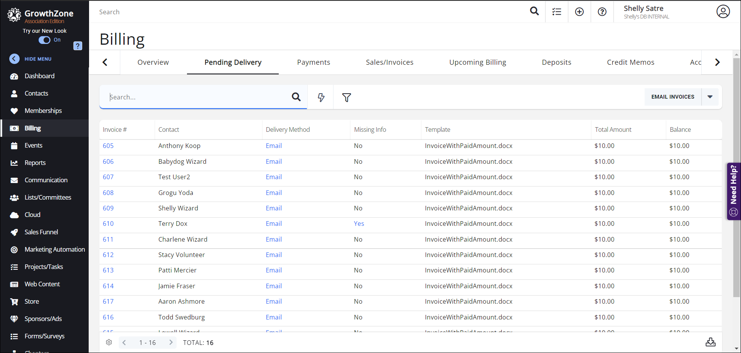Open grid settings gear icon
The width and height of the screenshot is (741, 353).
click(x=109, y=342)
